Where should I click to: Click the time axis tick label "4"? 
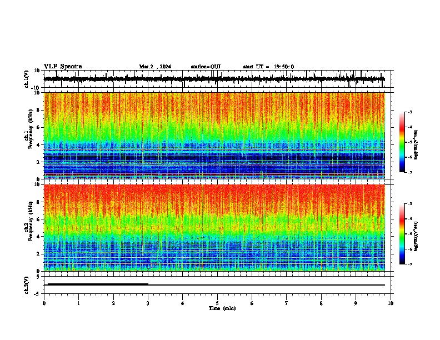[x=183, y=303]
